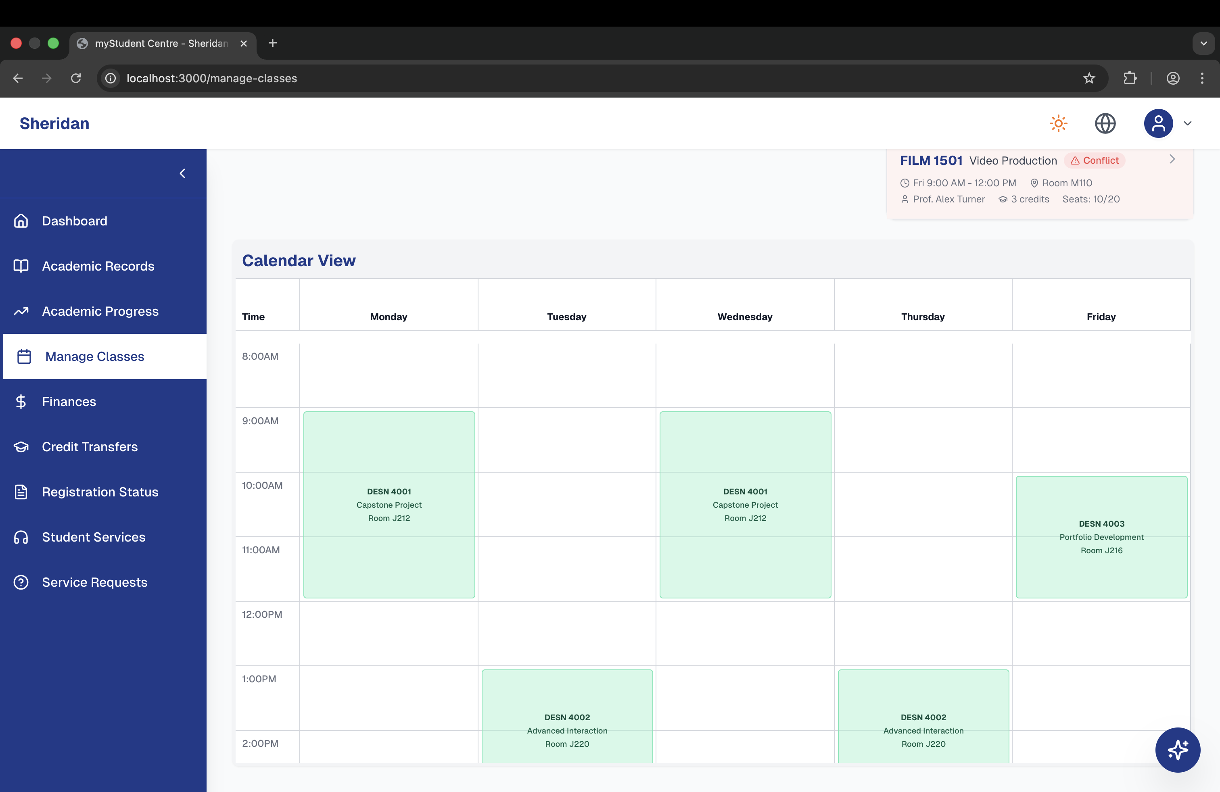Image resolution: width=1220 pixels, height=792 pixels.
Task: Expand the FILM 1501 course chevron
Action: coord(1172,159)
